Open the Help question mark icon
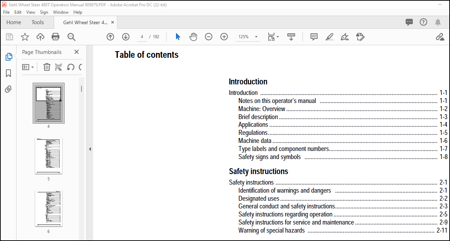The image size is (450, 241). (x=423, y=22)
